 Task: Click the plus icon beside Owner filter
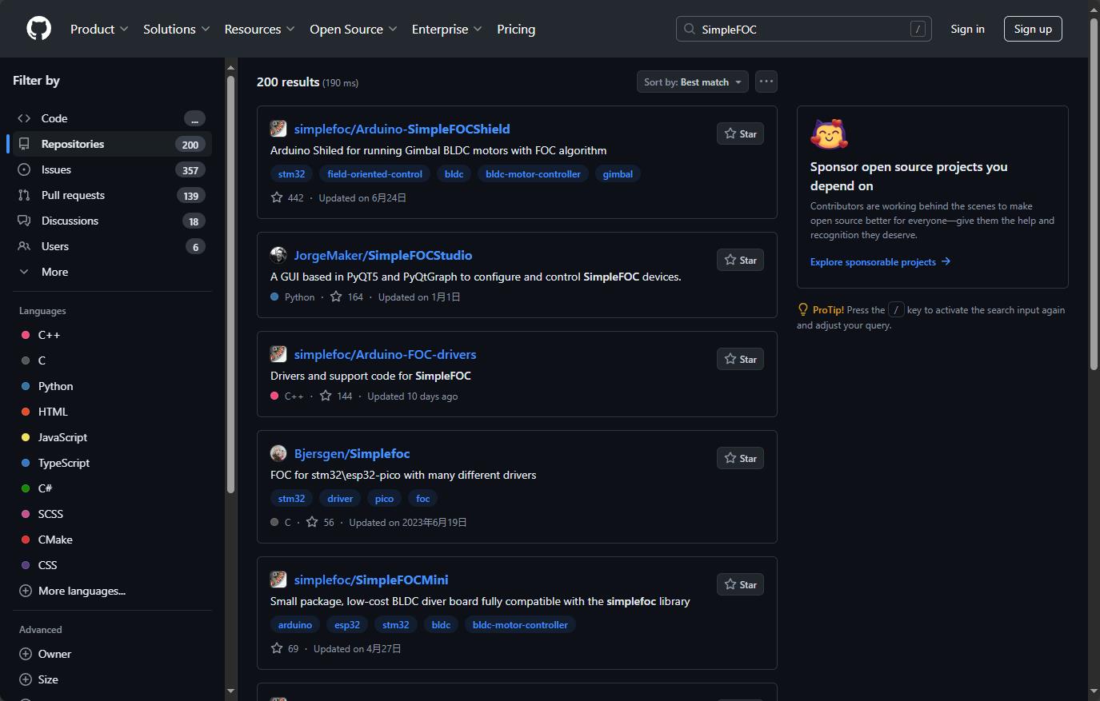(x=26, y=654)
